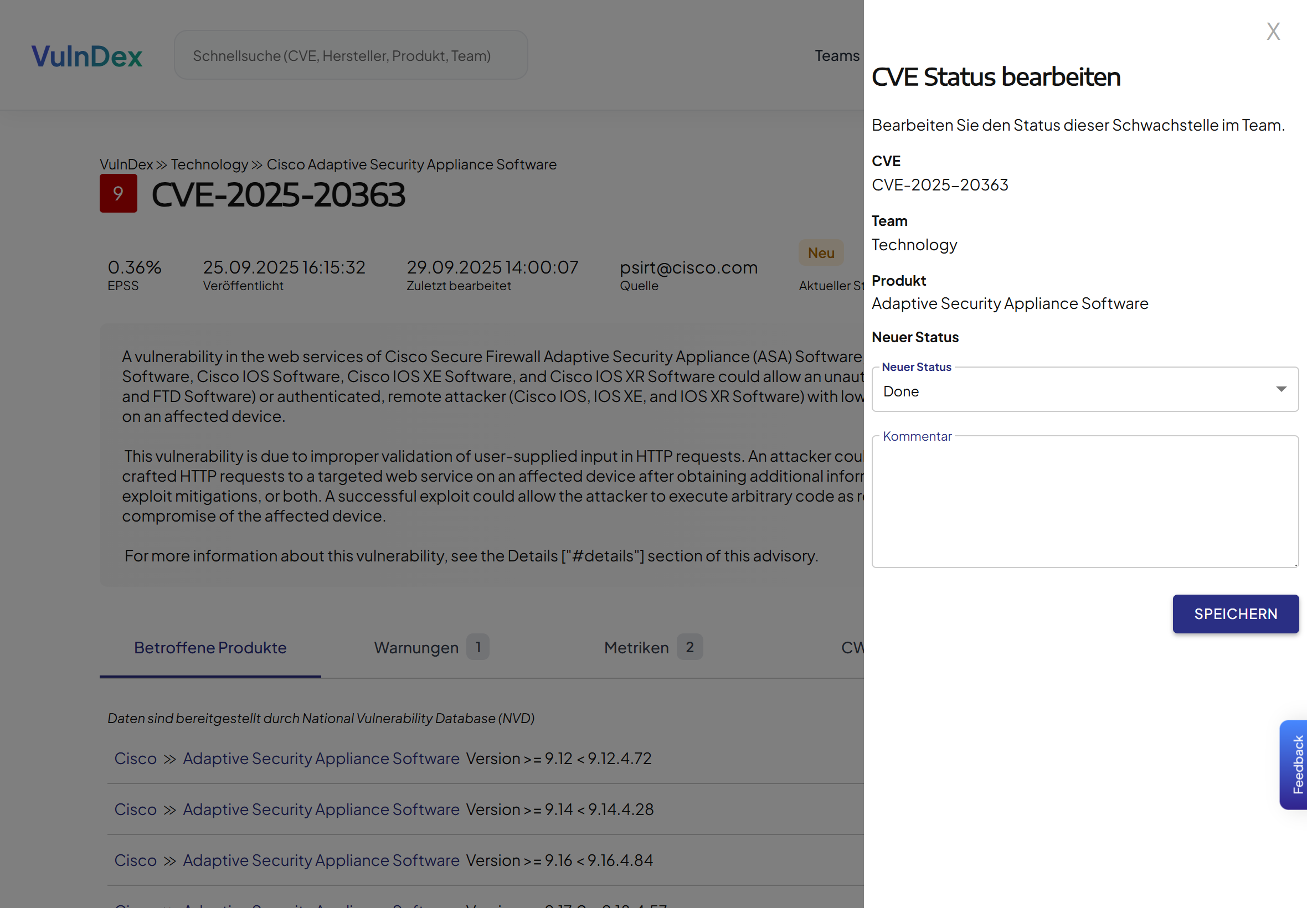This screenshot has height=908, width=1307.
Task: Close the CVE status edit panel
Action: click(1273, 32)
